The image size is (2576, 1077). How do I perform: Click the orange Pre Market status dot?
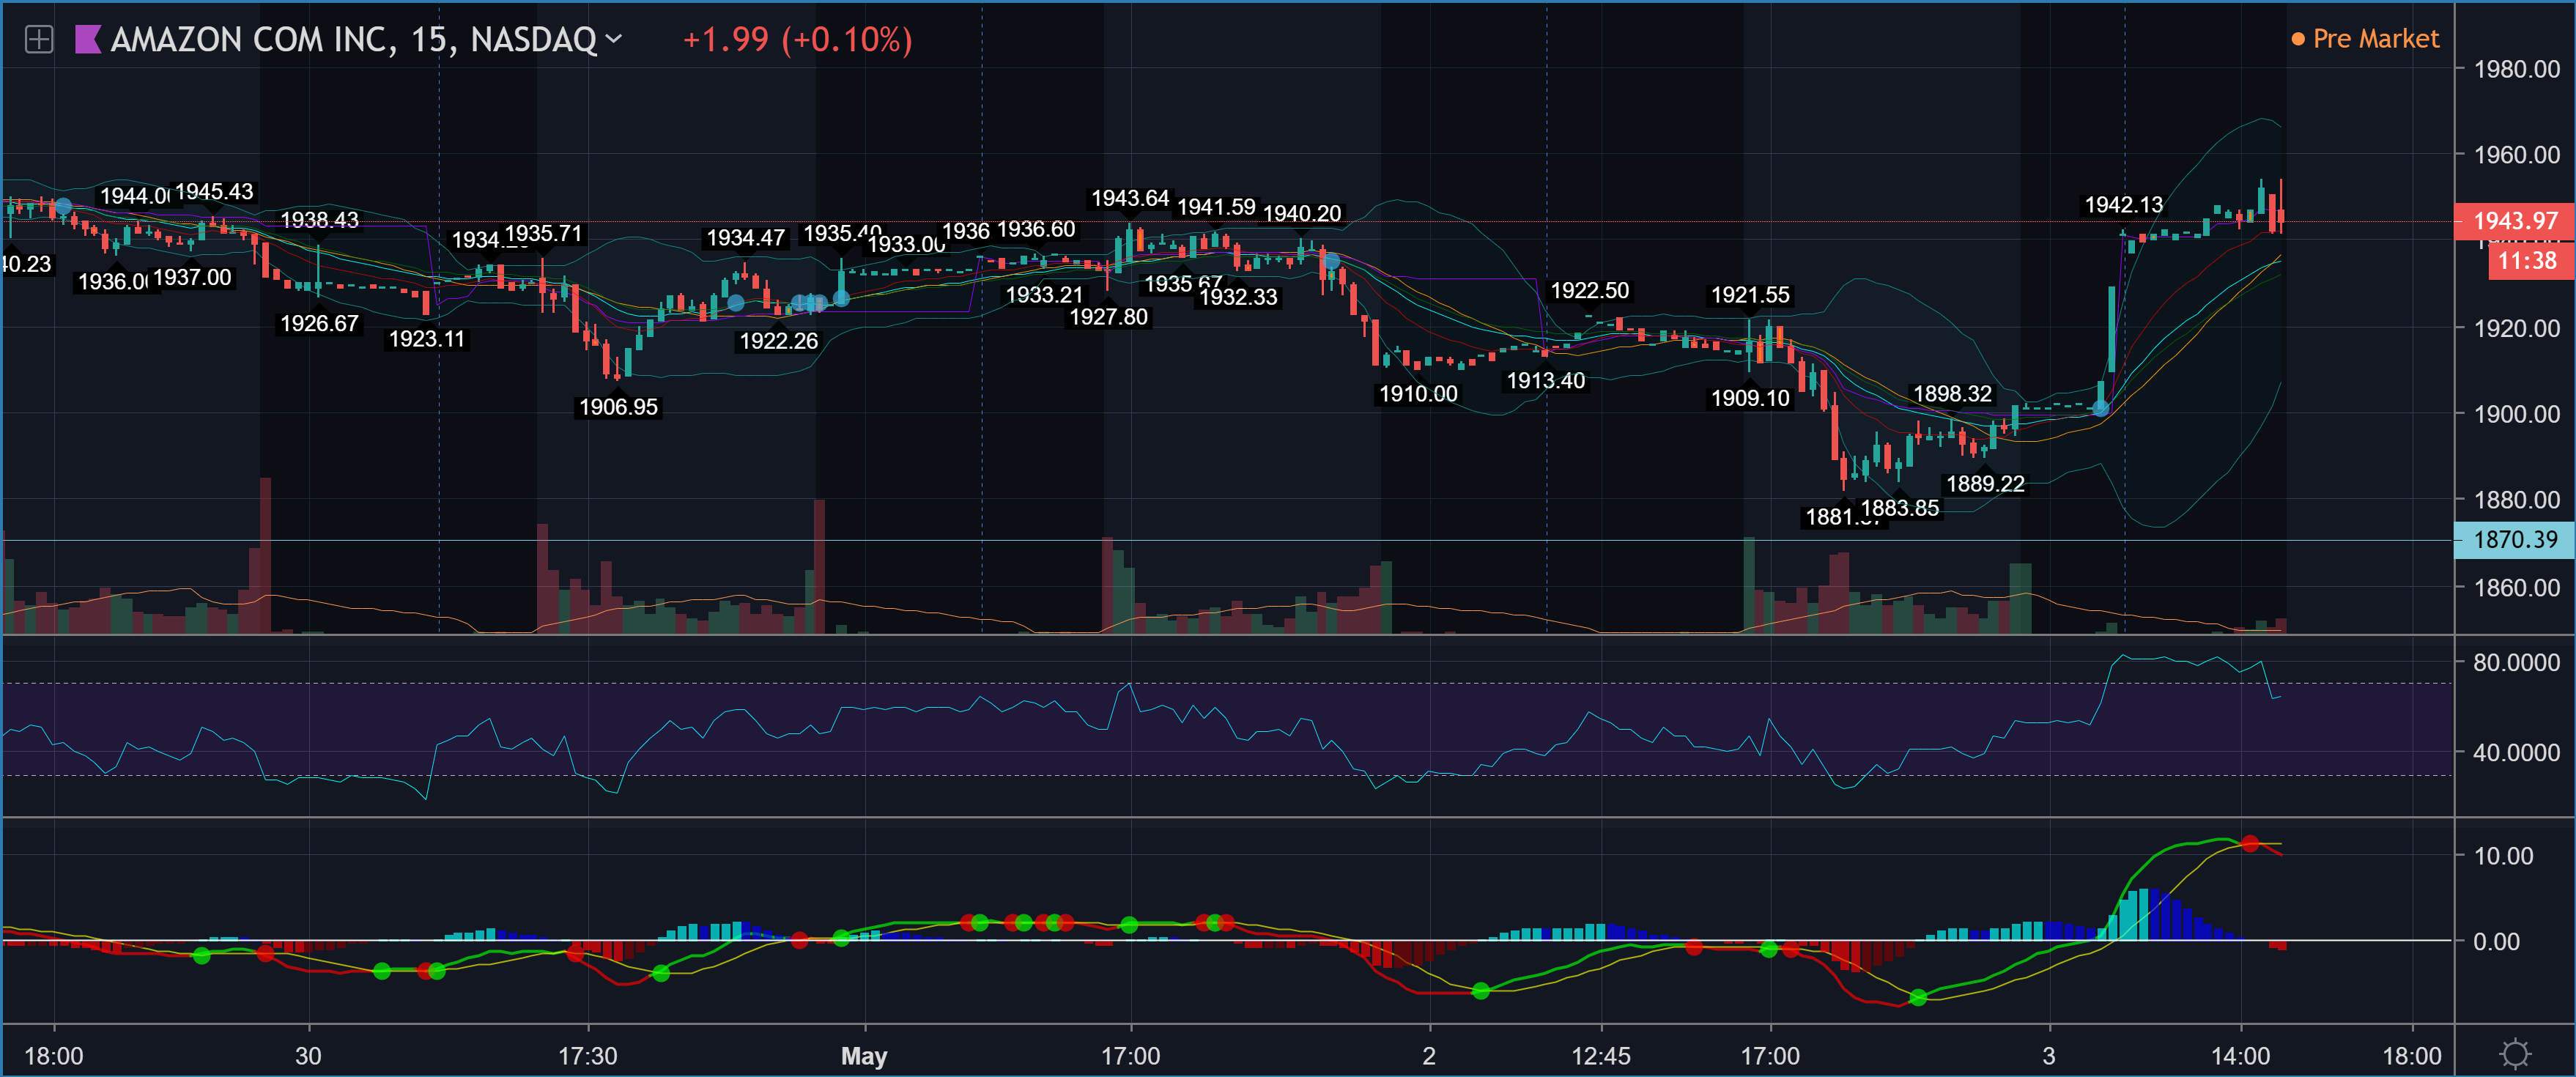2298,40
